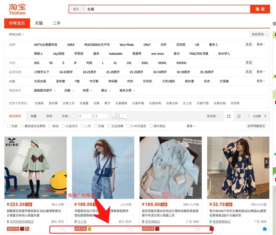276x235 pixels.
Task: Check the 7+天内退货 checkbox
Action: pyautogui.click(x=128, y=126)
